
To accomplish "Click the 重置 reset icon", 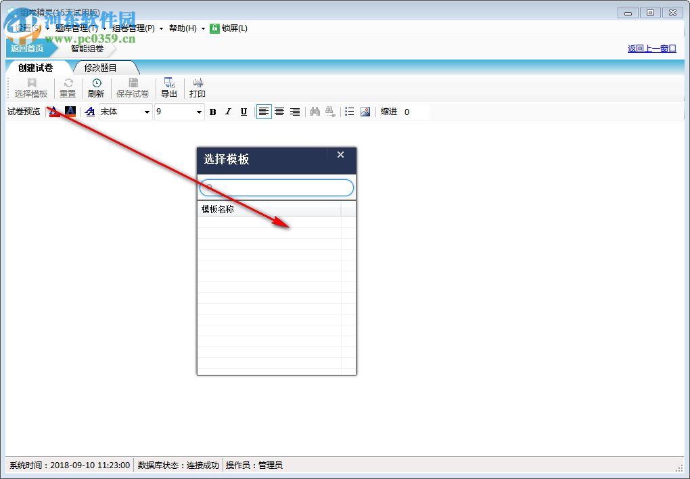I will (x=68, y=83).
